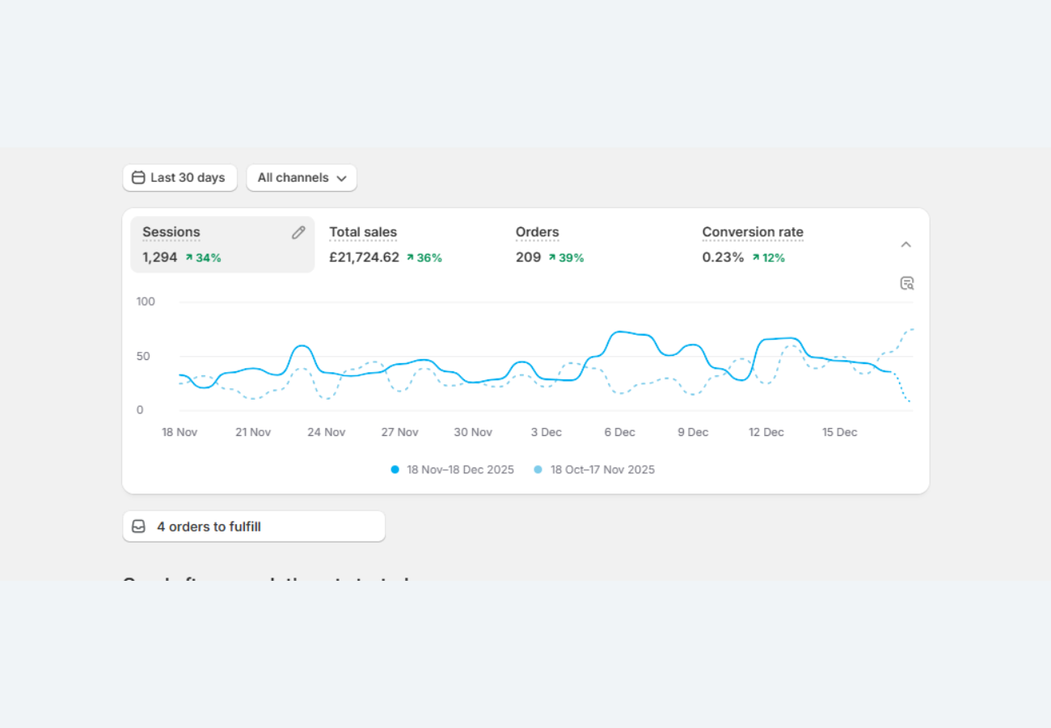Image resolution: width=1051 pixels, height=728 pixels.
Task: Switch to the Total sales metric
Action: click(x=363, y=232)
